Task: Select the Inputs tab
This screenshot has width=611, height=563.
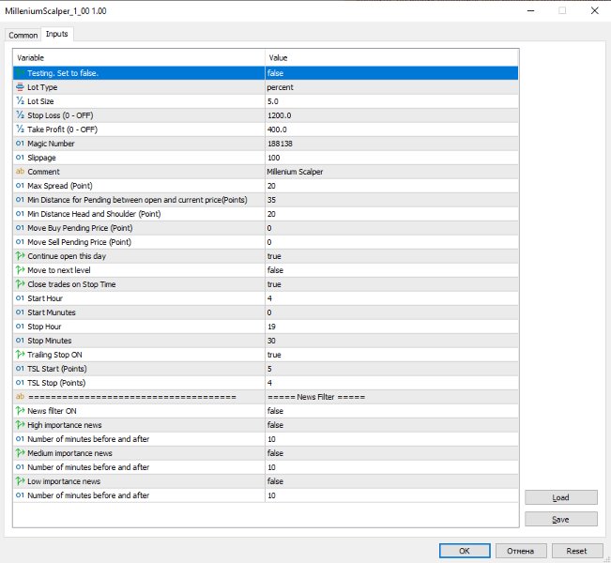Action: 57,34
